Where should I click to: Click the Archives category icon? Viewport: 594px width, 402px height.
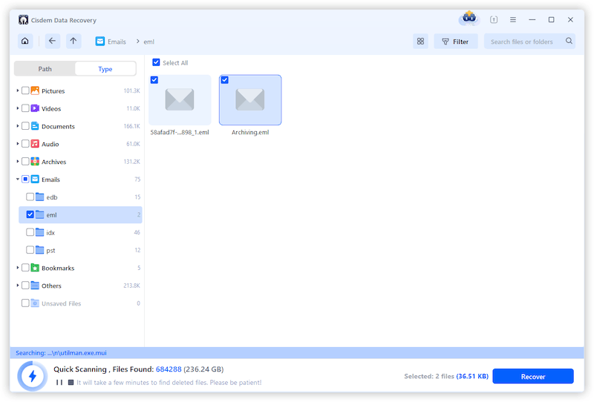point(35,161)
